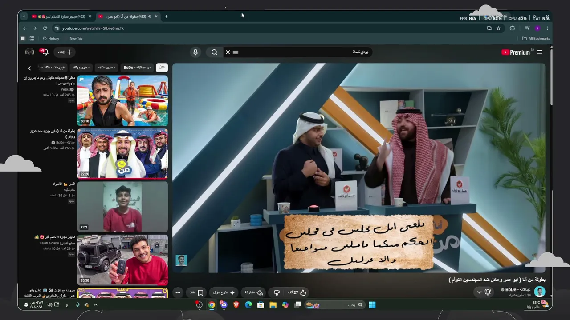Clear the YouTube search box text
Screen dimensions: 570x320
[x=228, y=52]
